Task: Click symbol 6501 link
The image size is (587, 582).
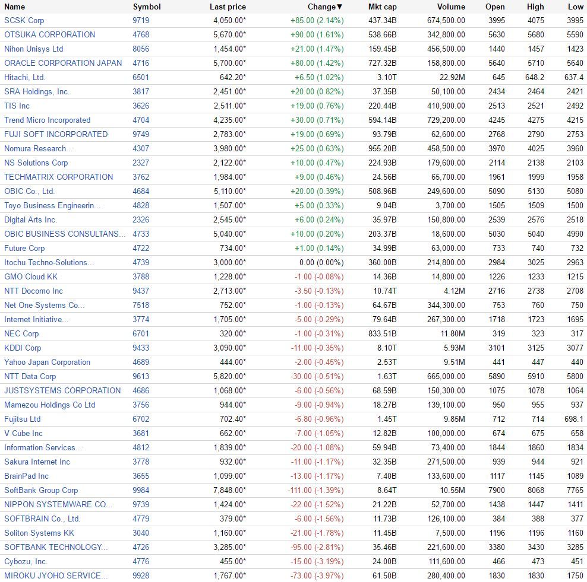Action: coord(141,77)
